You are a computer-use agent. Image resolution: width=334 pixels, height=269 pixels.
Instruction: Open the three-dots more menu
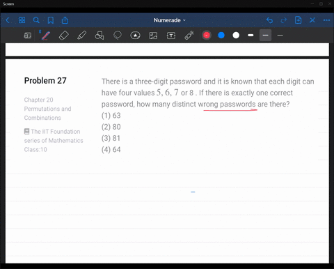click(326, 20)
